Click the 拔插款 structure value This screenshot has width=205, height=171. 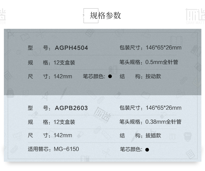[x=153, y=135]
